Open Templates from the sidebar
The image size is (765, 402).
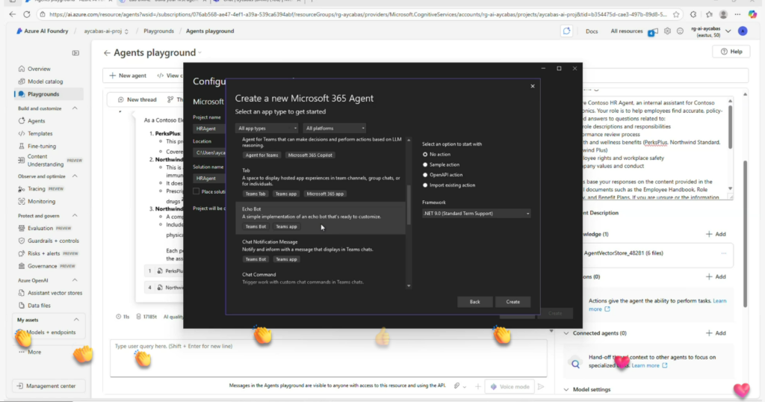[40, 133]
